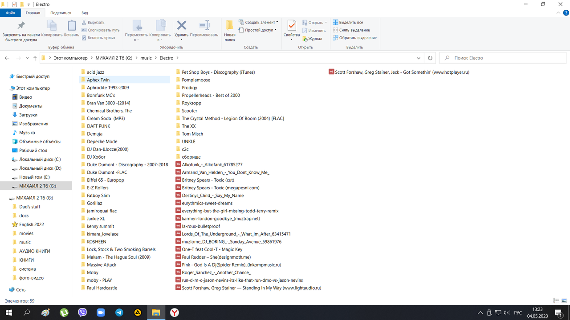The height and width of the screenshot is (320, 570).
Task: Switch to large icons view layout
Action: click(564, 301)
